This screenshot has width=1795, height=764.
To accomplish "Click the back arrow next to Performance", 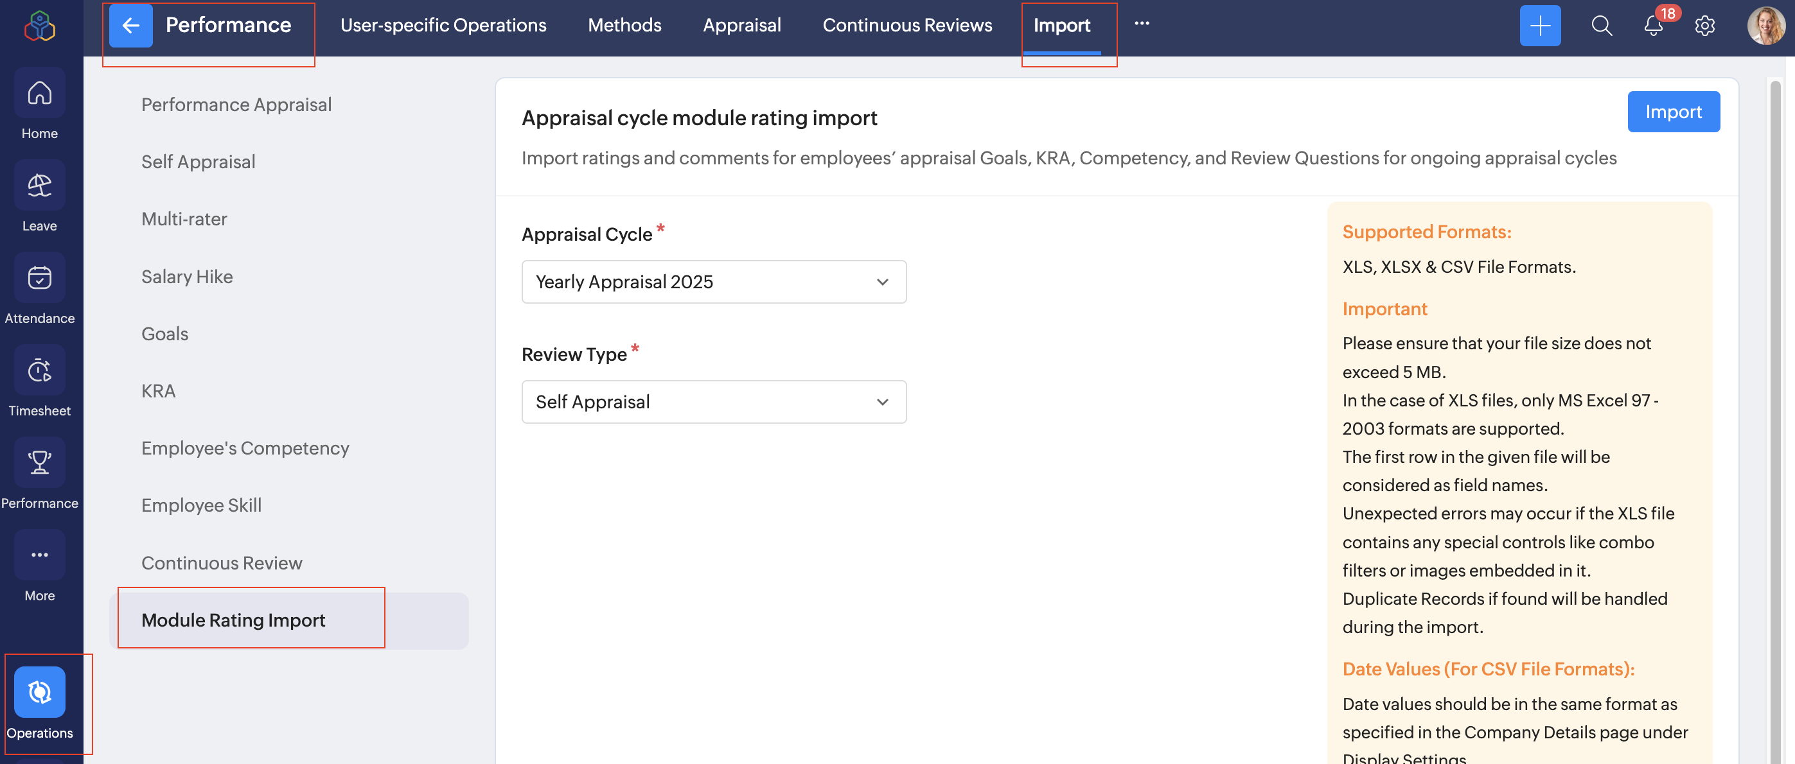I will click(x=130, y=26).
